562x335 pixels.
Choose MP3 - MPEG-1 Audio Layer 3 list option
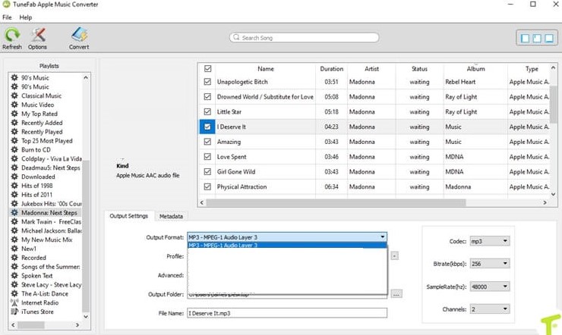click(x=287, y=246)
